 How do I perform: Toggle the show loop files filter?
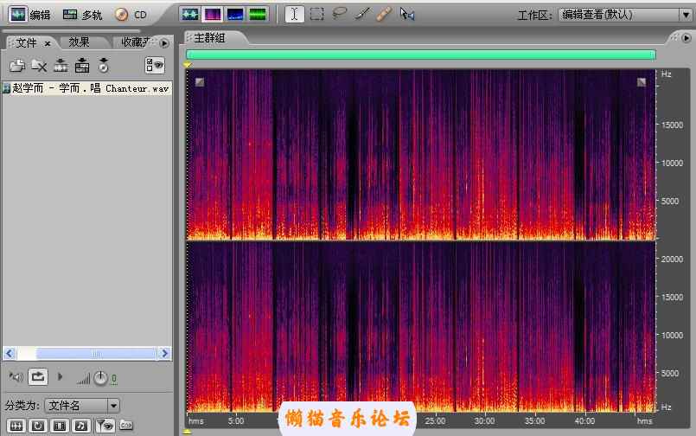point(38,426)
